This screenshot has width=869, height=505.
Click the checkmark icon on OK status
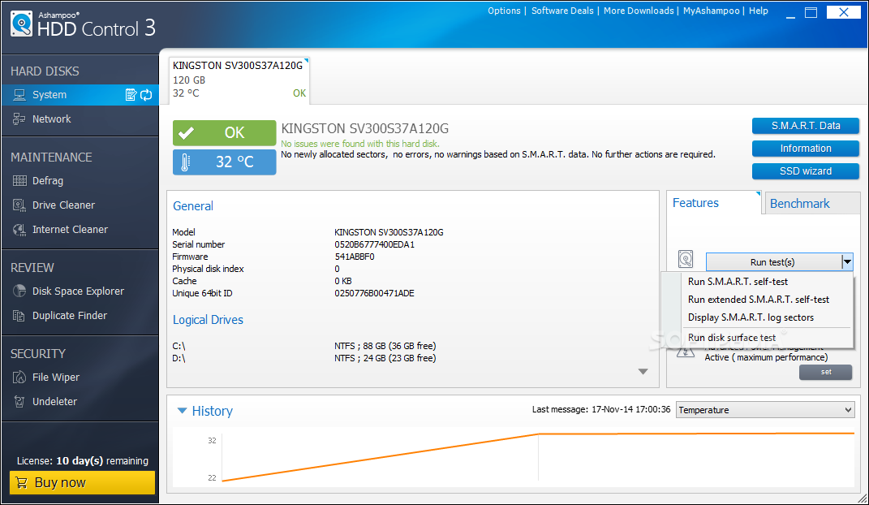point(187,133)
